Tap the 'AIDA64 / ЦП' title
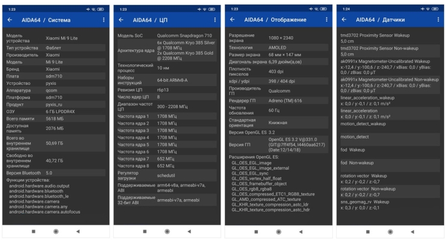The image size is (446, 240). click(x=150, y=20)
